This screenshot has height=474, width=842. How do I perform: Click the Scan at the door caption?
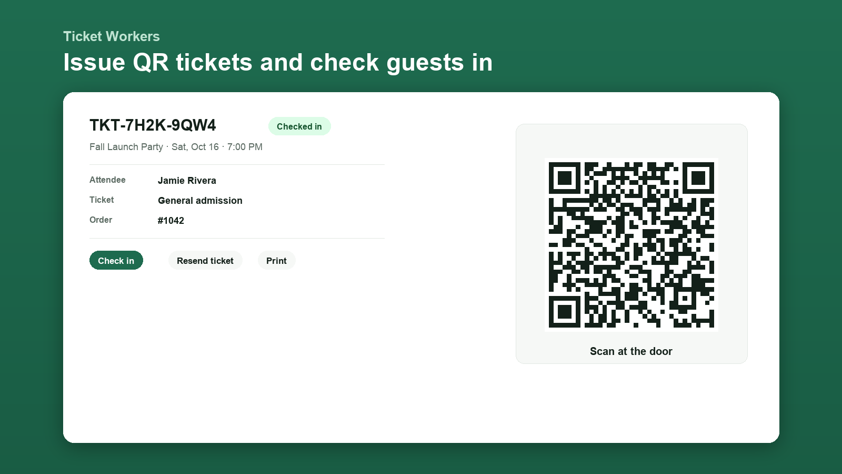(631, 351)
